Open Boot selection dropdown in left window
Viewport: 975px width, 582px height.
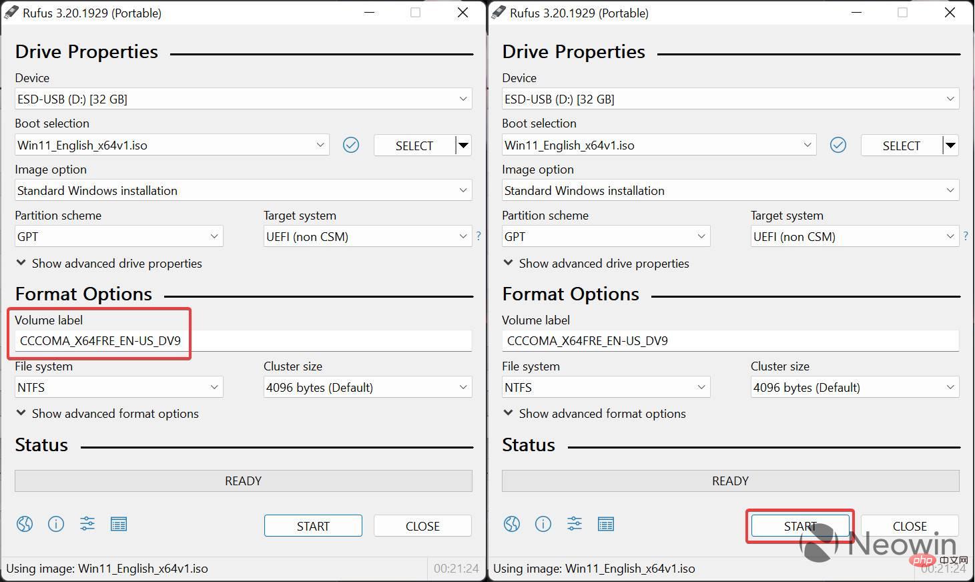coord(172,145)
